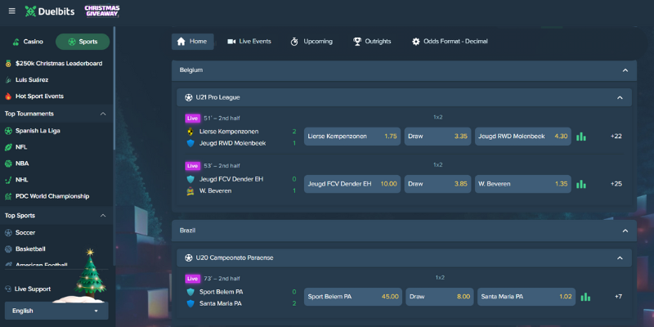Viewport: 654px width, 327px height.
Task: Collapse the U20 Campeonato Paraense section
Action: coord(620,258)
